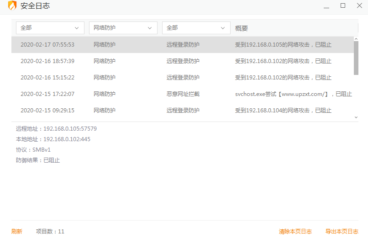
Task: Click 清除本页日志 to clear page logs
Action: point(295,232)
